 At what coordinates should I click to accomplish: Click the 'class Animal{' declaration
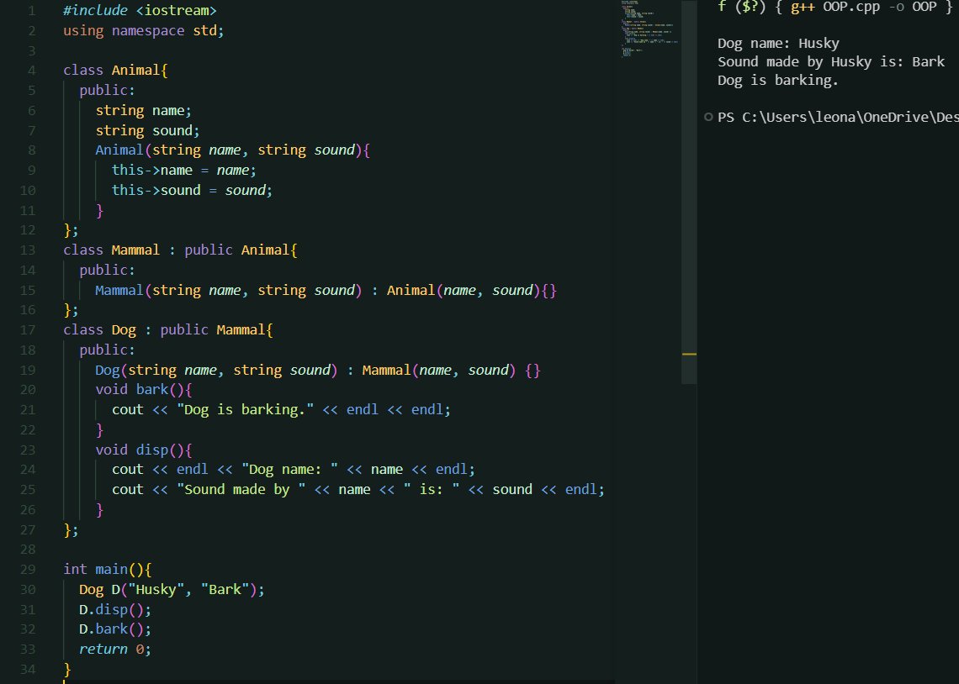tap(115, 71)
